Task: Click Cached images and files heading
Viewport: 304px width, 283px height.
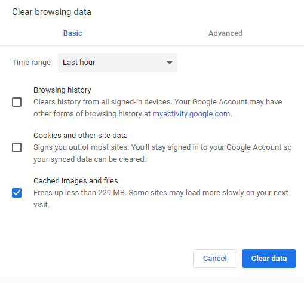Action: (76, 181)
